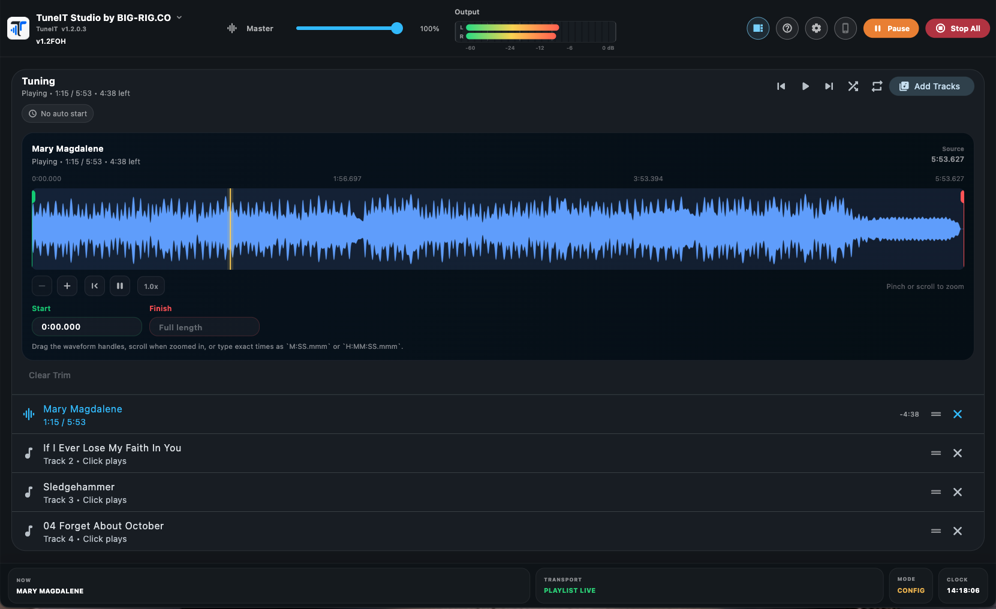Click the Finish Full length input field

point(204,327)
